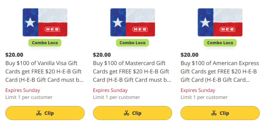Select the Combo Loco badge on Vanilla Visa offer

pos(45,43)
